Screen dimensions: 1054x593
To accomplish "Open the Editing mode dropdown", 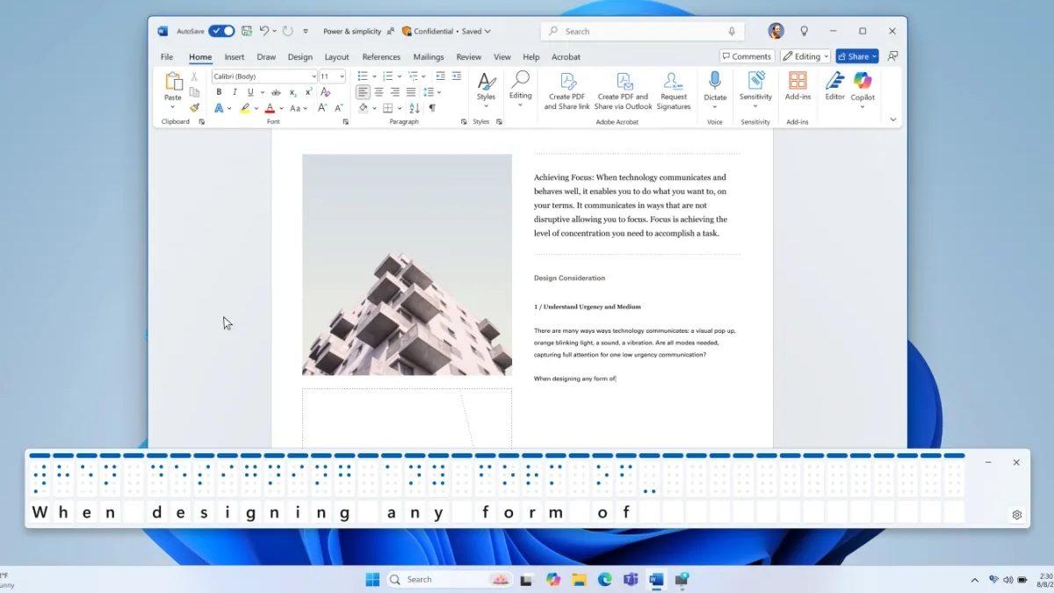I will pos(805,56).
